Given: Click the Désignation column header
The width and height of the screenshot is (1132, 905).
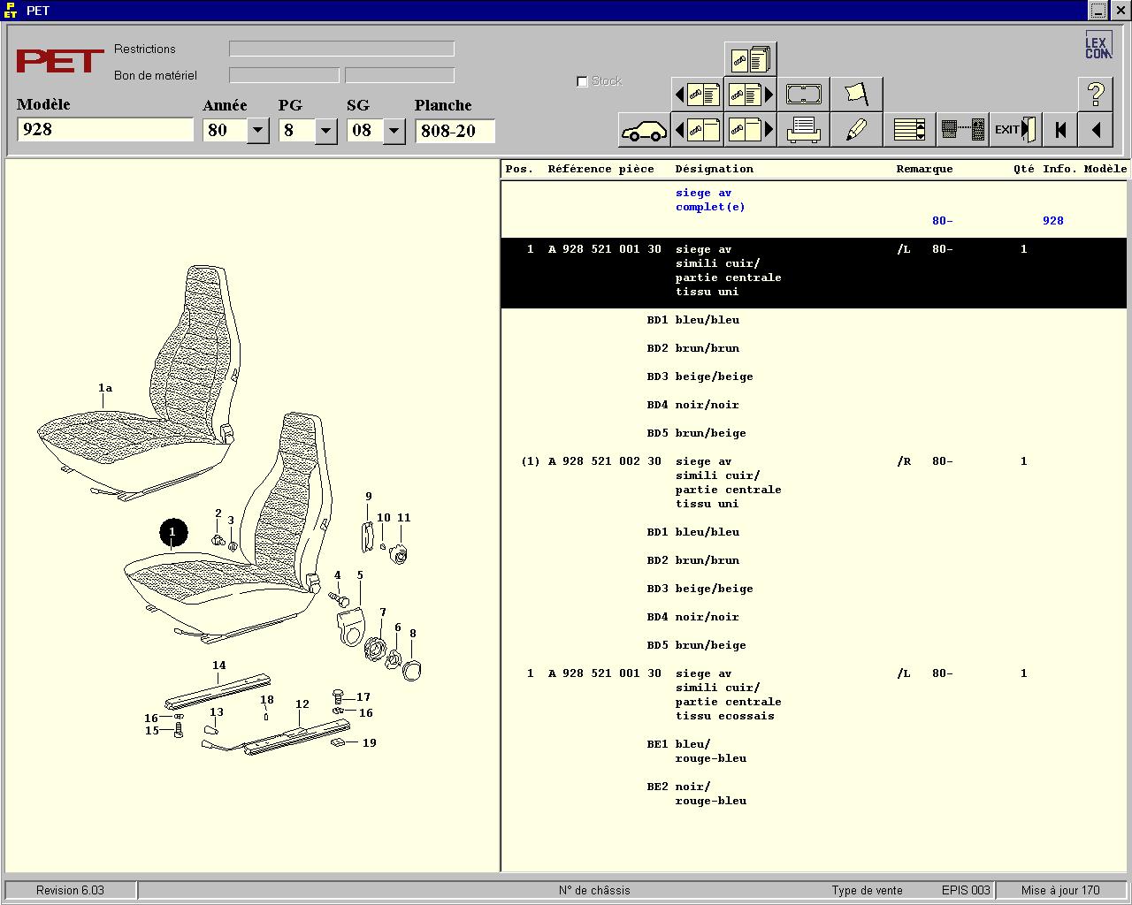Looking at the screenshot, I should coord(715,169).
